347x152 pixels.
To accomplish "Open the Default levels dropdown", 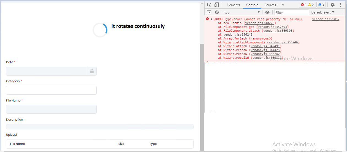I will [323, 12].
